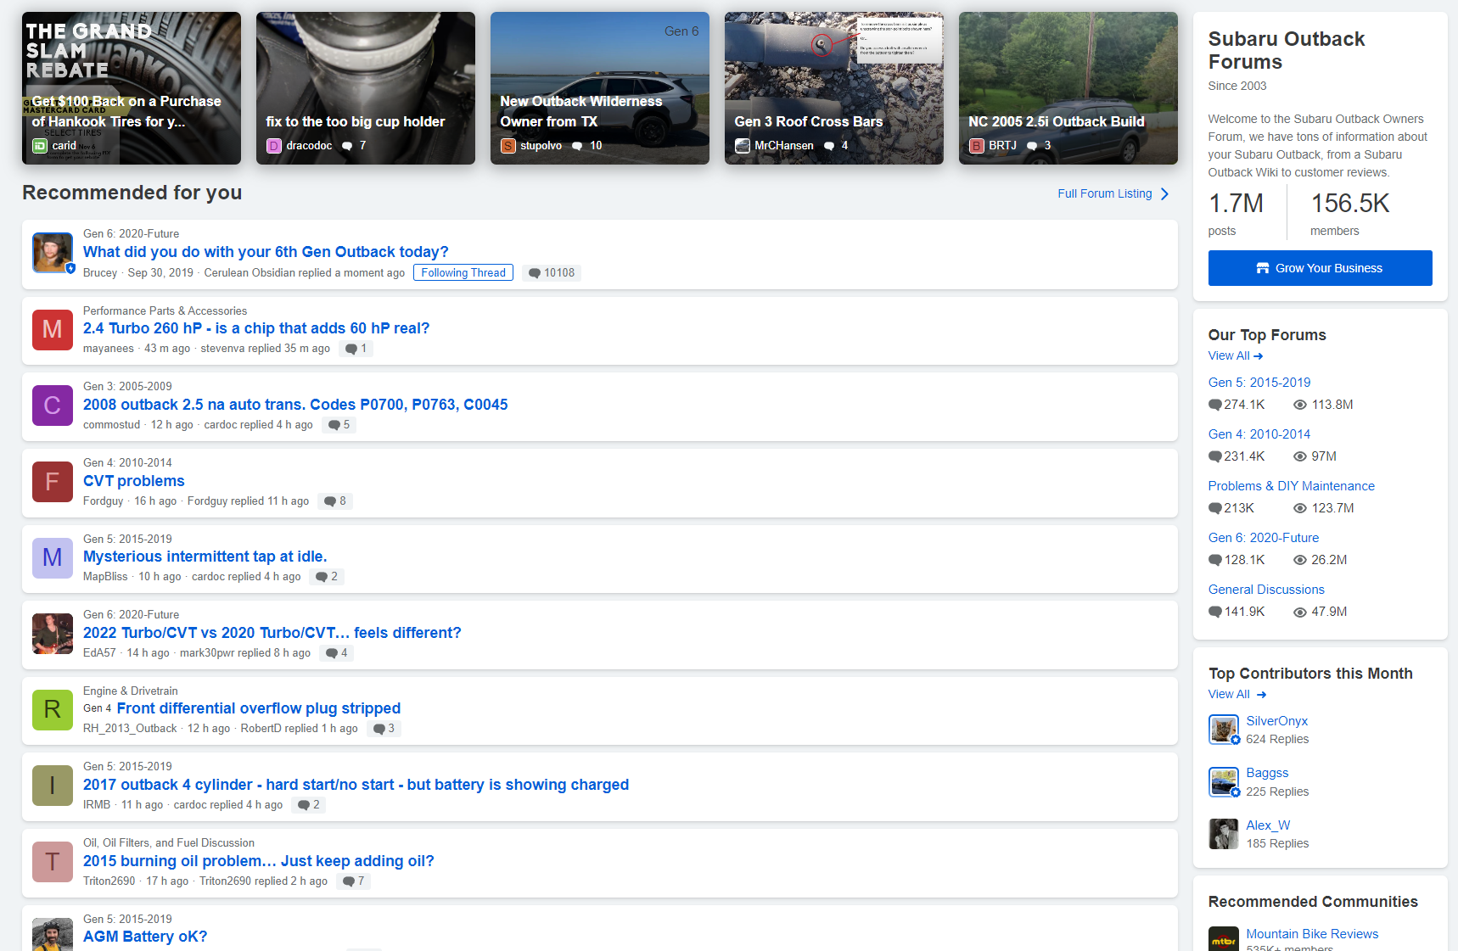This screenshot has width=1458, height=951.
Task: Click Baggs username link
Action: click(1267, 773)
